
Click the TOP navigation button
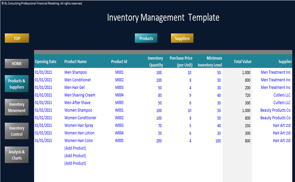click(x=17, y=38)
